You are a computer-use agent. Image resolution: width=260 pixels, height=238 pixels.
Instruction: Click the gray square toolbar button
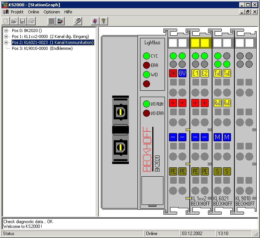click(51, 21)
